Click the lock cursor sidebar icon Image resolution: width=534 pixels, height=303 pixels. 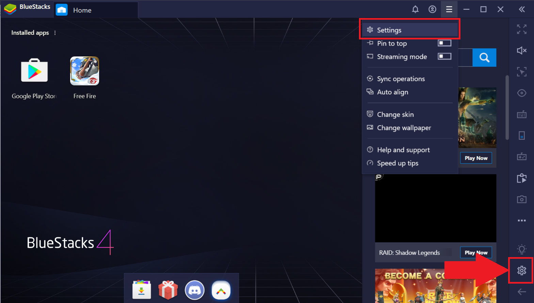522,72
